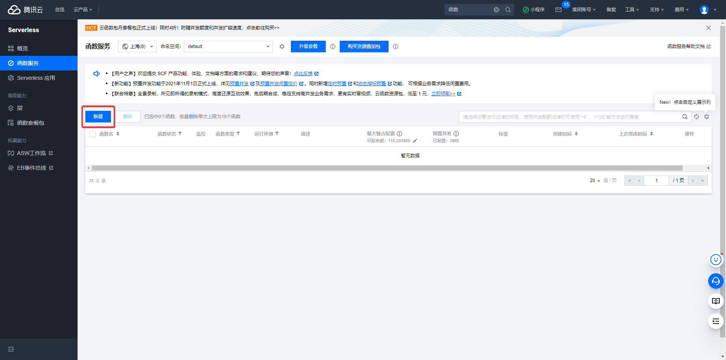The image size is (726, 360).
Task: Open the documentation book icon
Action: click(716, 301)
